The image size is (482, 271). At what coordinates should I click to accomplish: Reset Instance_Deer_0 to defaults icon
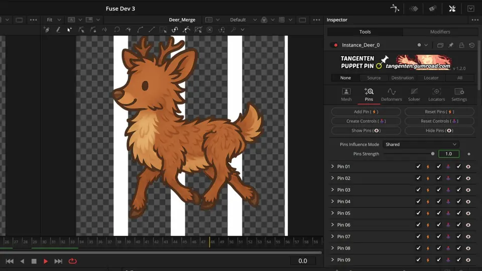472,45
